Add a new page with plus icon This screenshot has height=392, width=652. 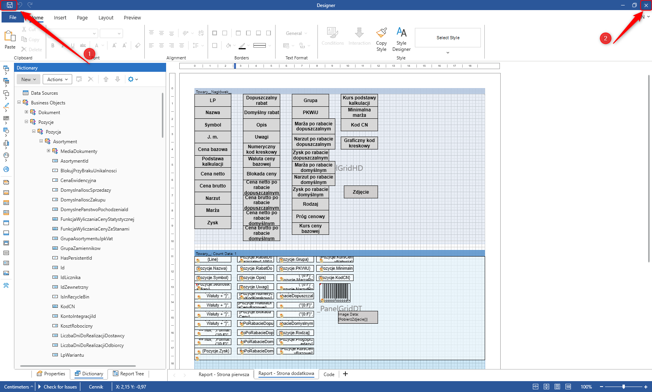(345, 374)
